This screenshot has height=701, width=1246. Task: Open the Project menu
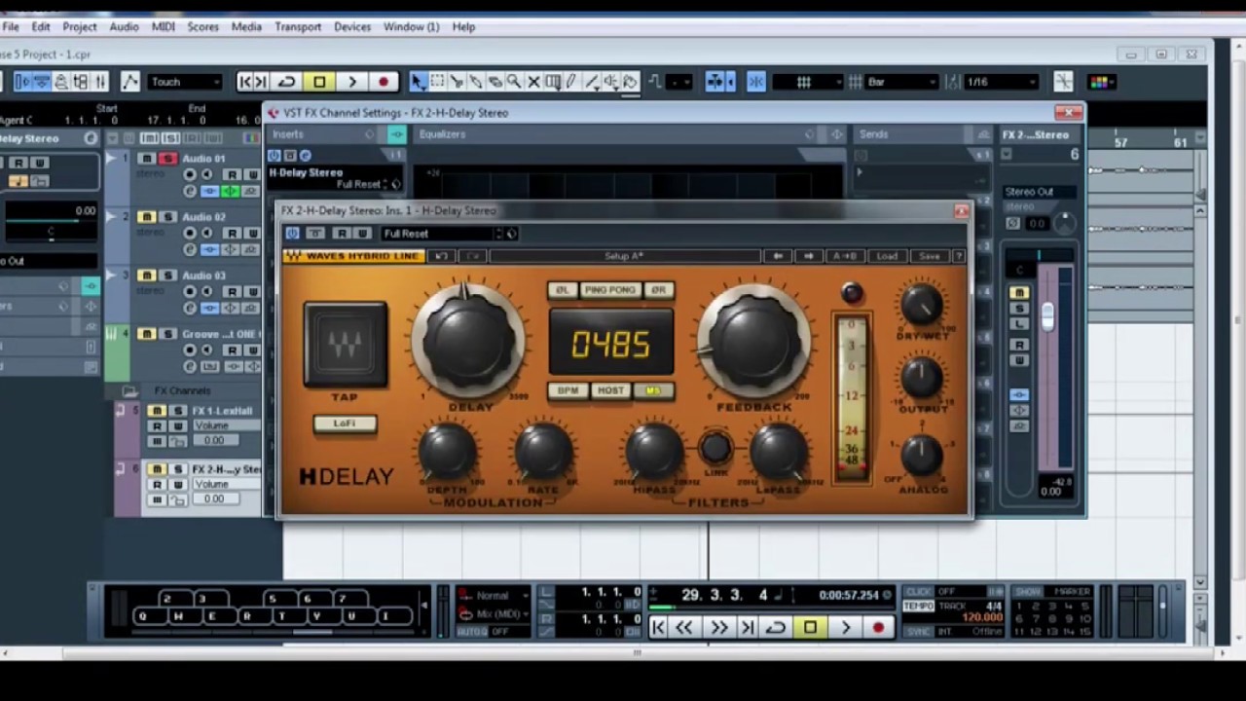click(x=80, y=26)
